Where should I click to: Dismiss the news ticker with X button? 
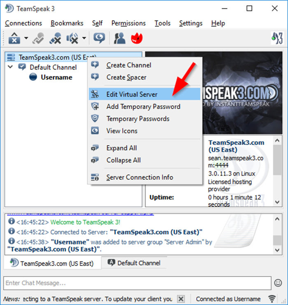coord(181,299)
